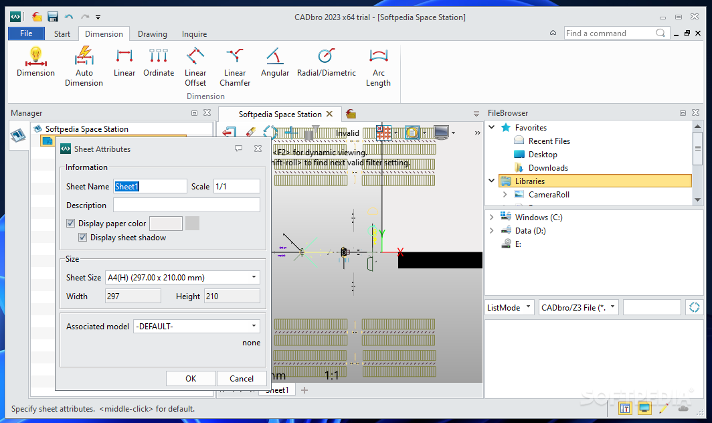Click the Manager panel side tab icon
The height and width of the screenshot is (423, 712).
[18, 135]
